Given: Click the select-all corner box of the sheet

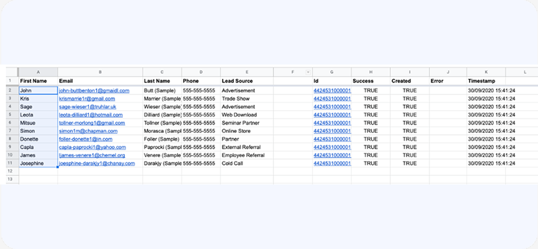Looking at the screenshot, I should [x=12, y=72].
